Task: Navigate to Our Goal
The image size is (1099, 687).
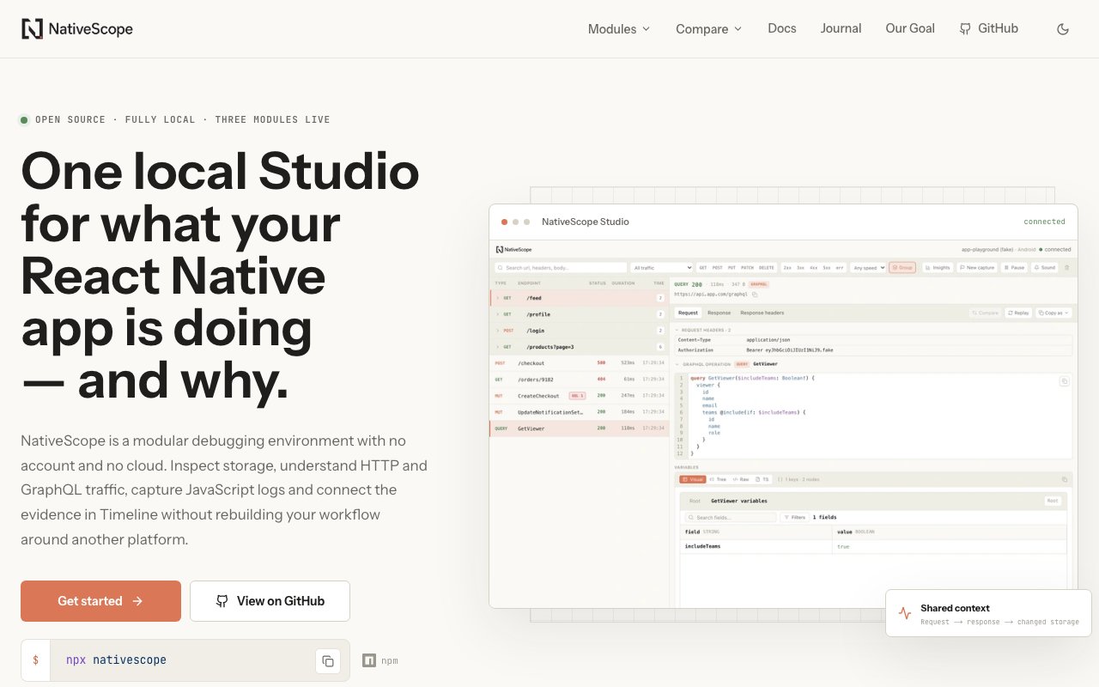Action: point(910,28)
